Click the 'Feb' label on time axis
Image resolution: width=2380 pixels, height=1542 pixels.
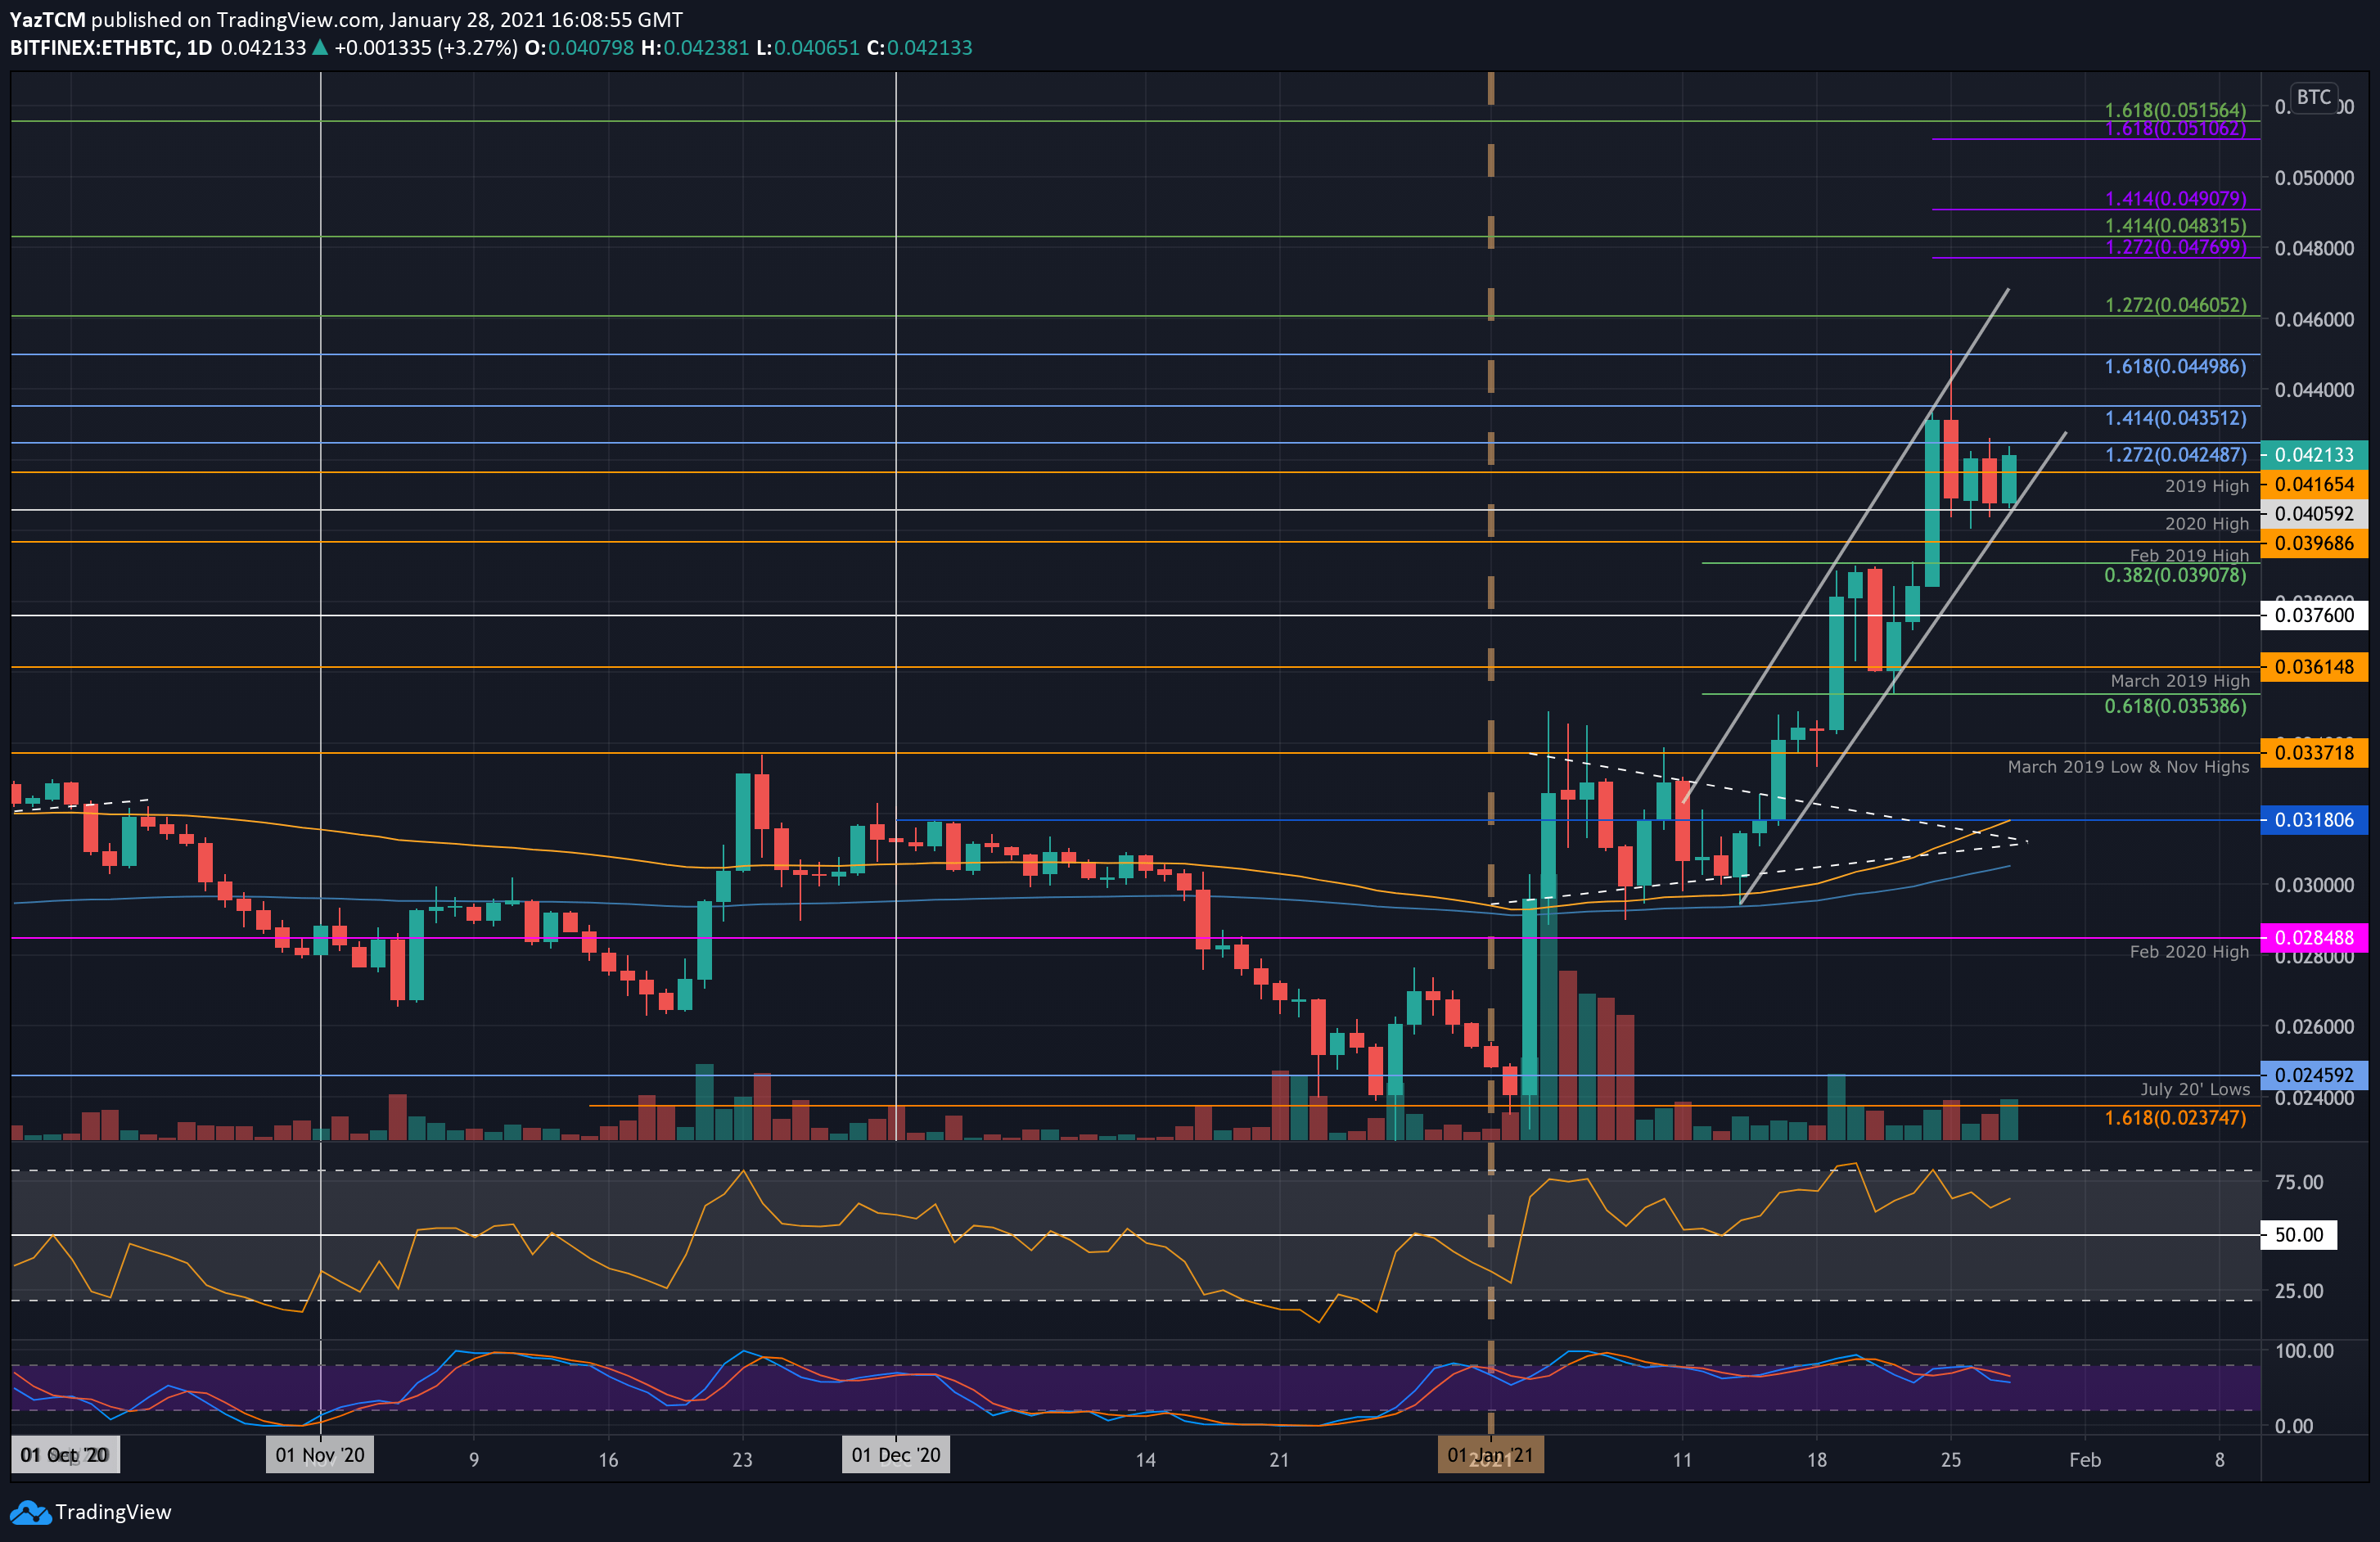coord(2085,1460)
